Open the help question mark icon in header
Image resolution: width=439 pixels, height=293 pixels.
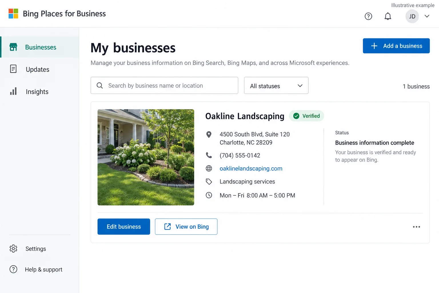click(x=368, y=16)
